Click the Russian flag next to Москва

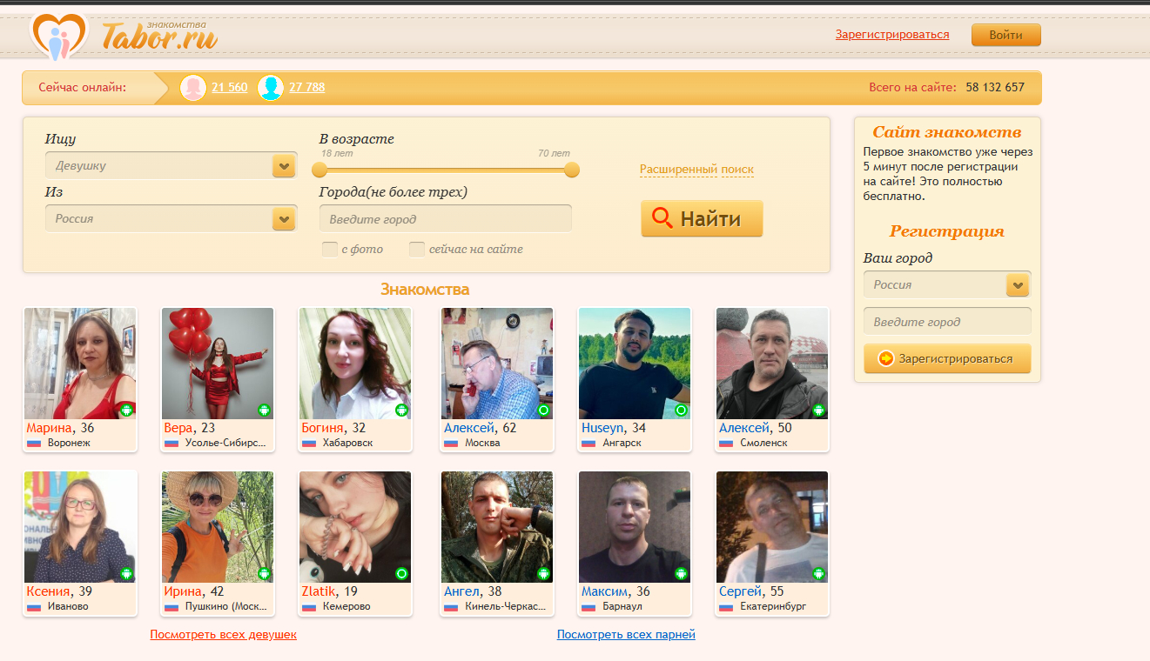pyautogui.click(x=451, y=443)
